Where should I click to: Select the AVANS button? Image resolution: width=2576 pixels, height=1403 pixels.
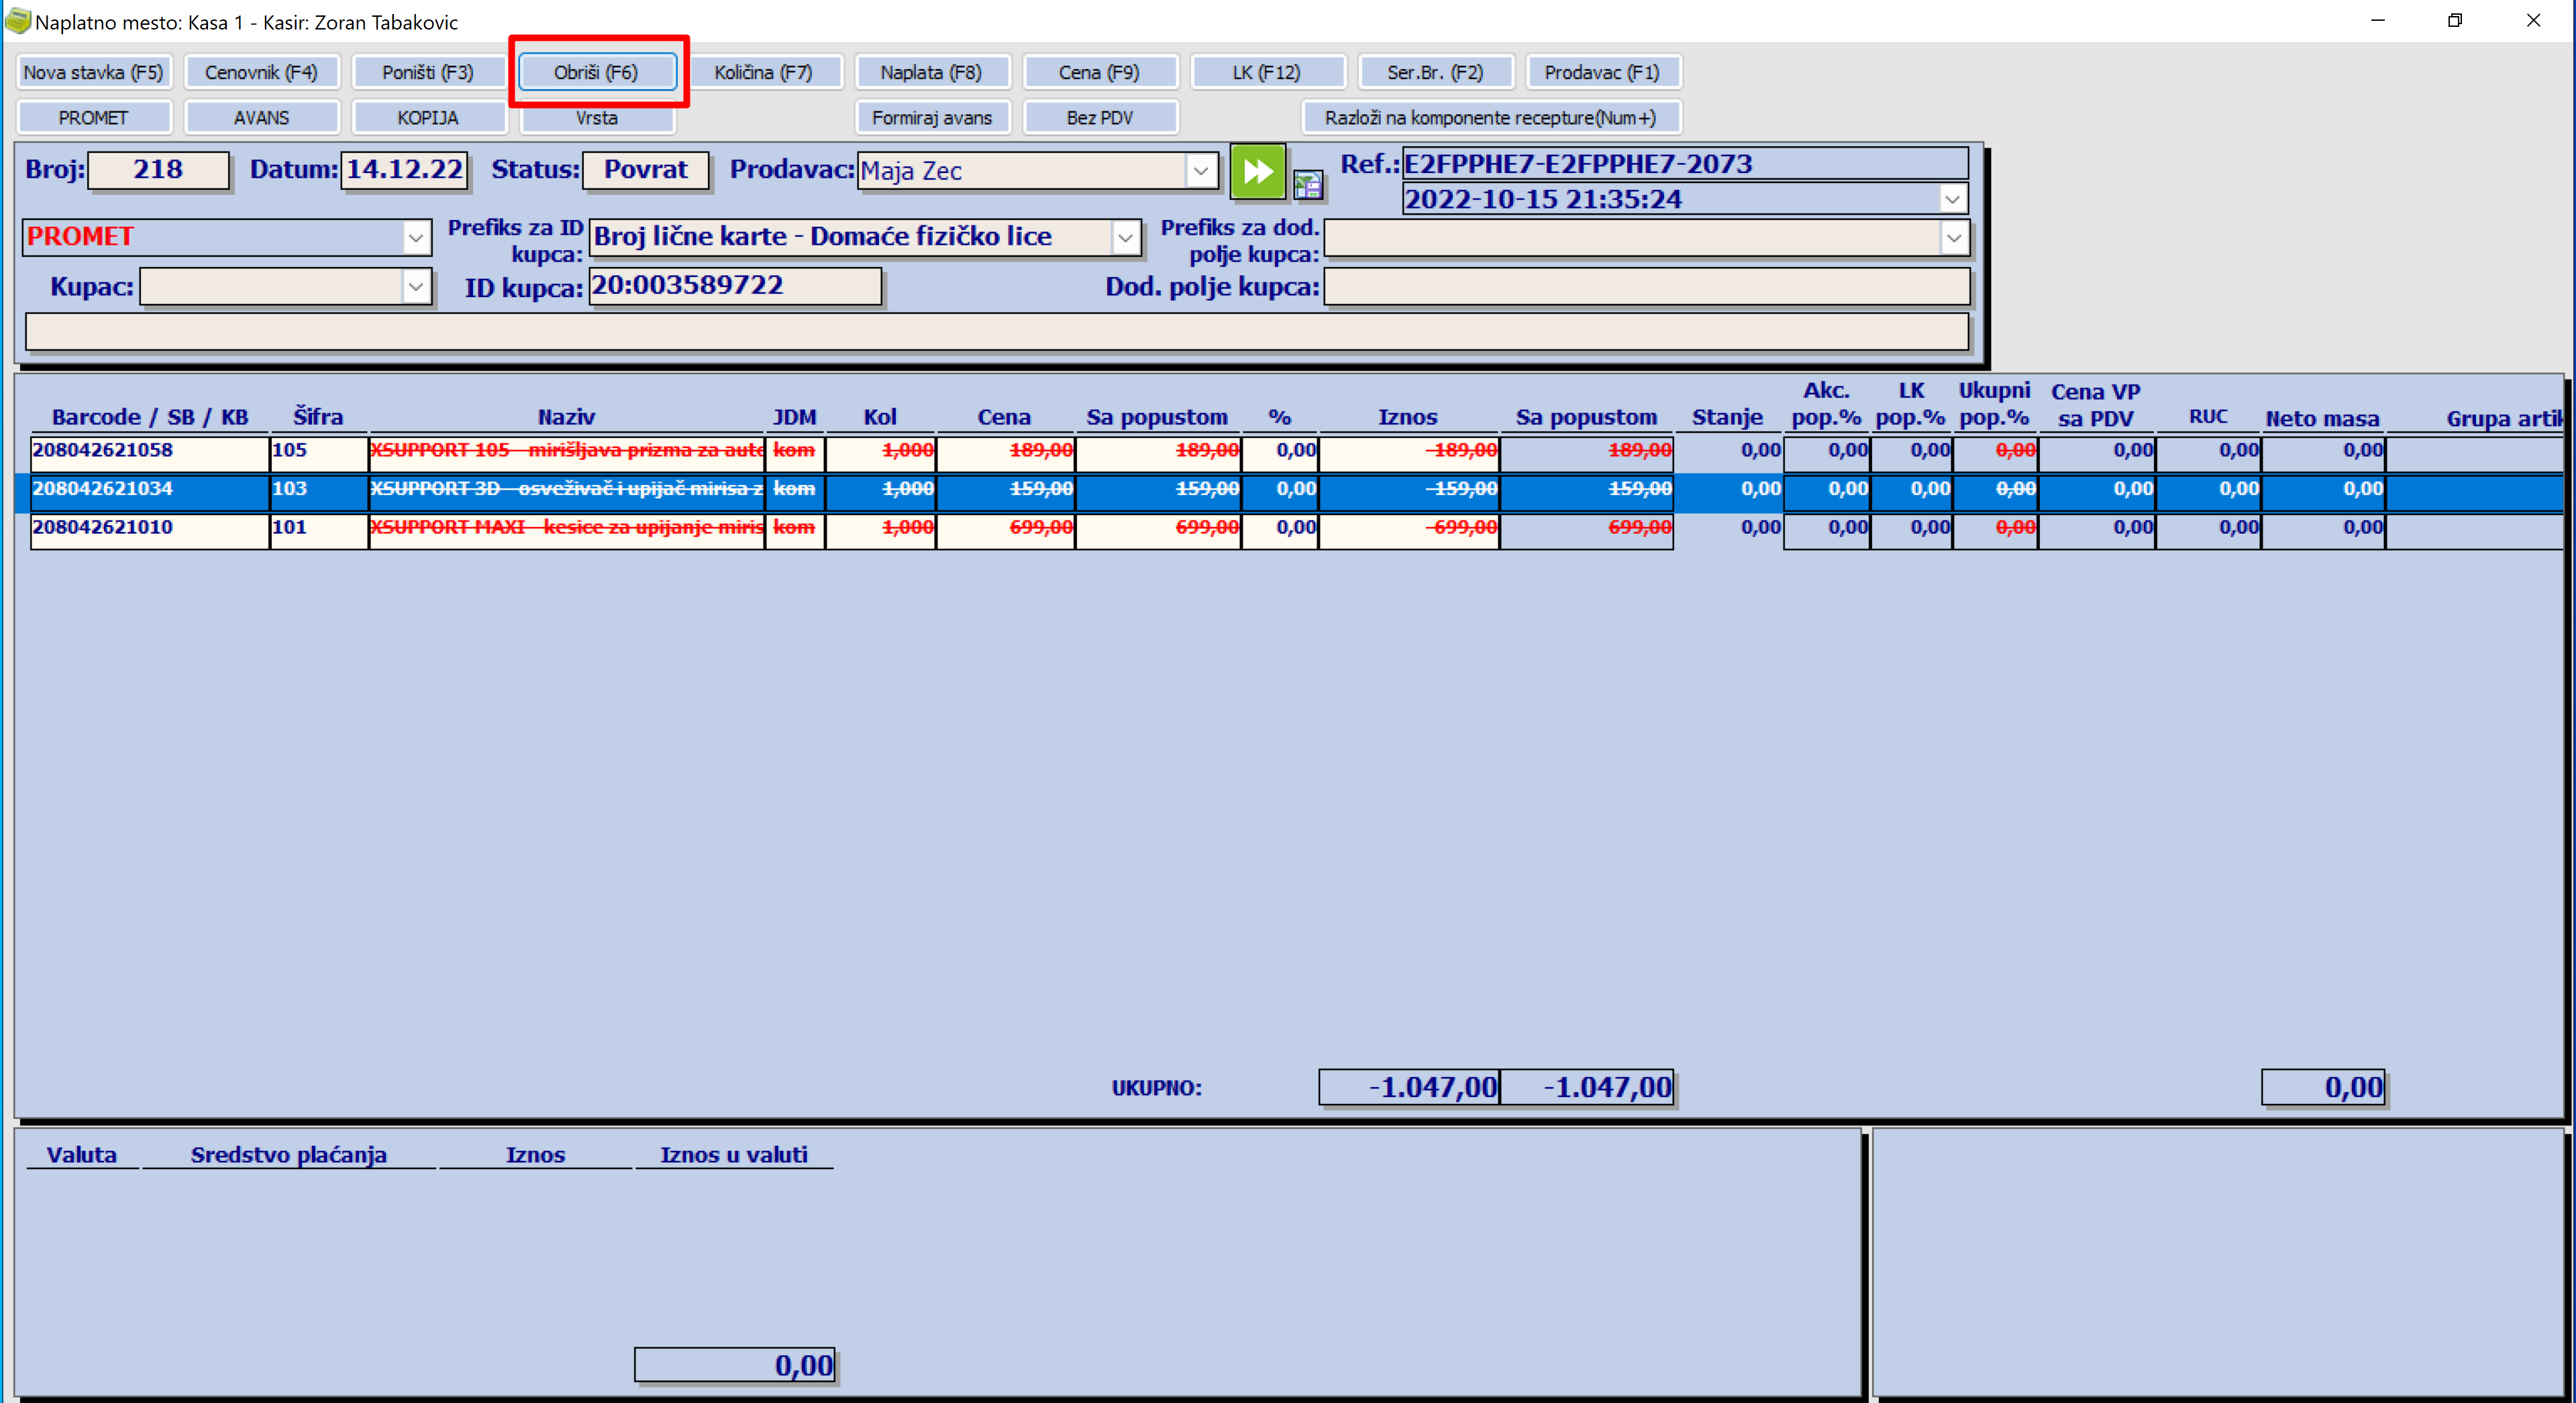pos(261,117)
